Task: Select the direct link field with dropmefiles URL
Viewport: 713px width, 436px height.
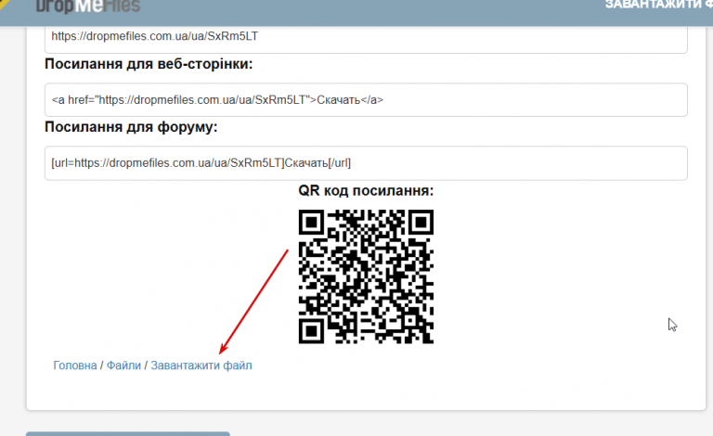Action: pos(366,39)
